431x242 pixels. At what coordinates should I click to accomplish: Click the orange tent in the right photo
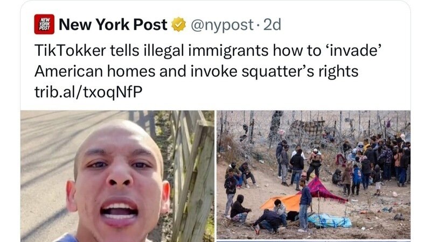pyautogui.click(x=280, y=203)
